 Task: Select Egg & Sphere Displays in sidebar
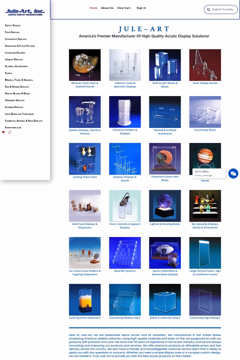(17, 87)
